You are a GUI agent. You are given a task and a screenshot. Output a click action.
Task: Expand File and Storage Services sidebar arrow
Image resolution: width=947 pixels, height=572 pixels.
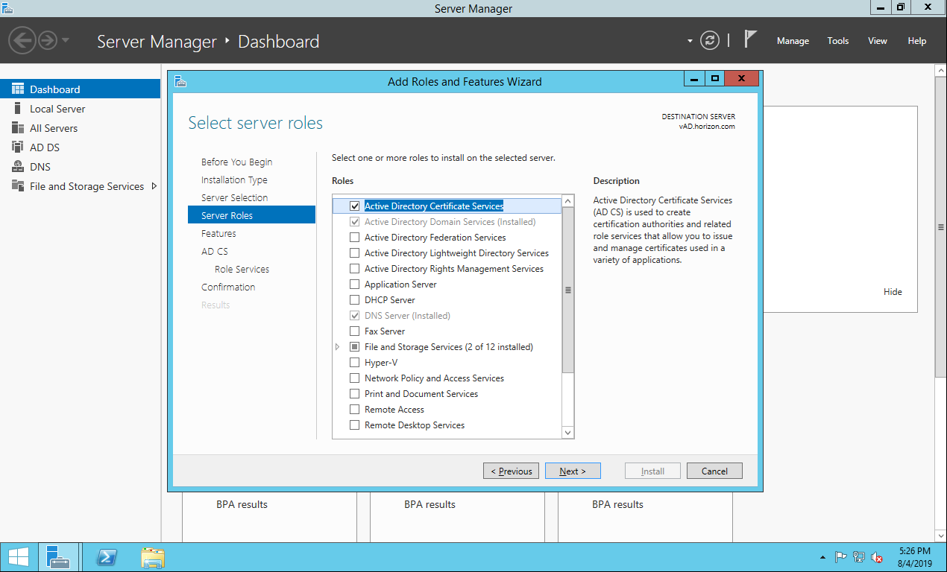(x=154, y=186)
